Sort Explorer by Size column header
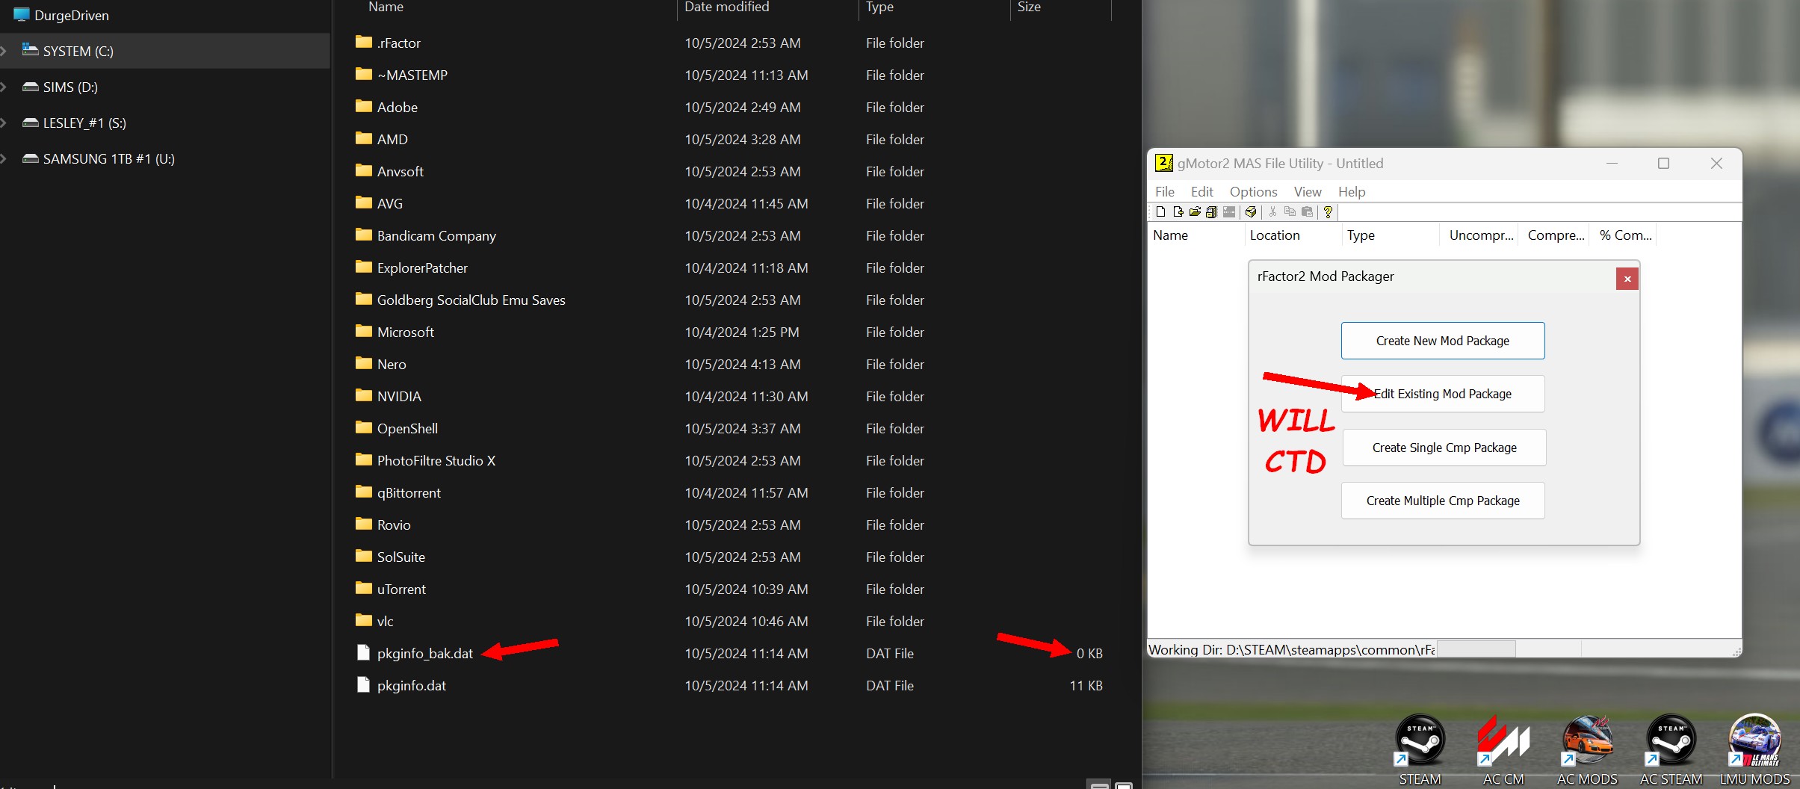1800x789 pixels. 1060,9
